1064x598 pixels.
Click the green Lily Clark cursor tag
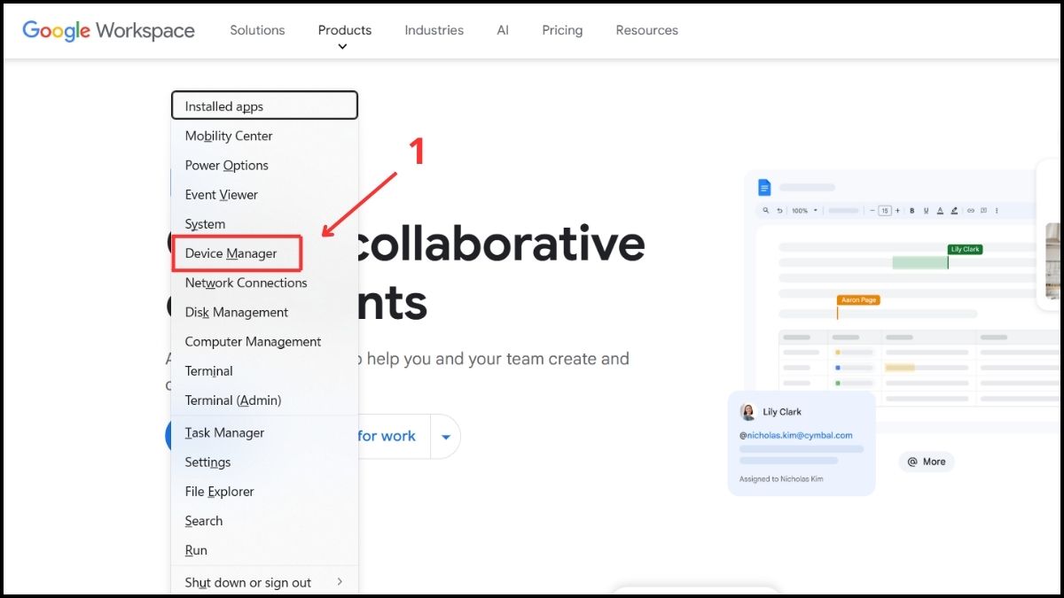(x=965, y=250)
